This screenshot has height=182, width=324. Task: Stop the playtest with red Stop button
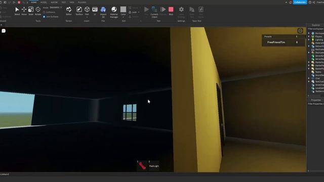click(171, 11)
